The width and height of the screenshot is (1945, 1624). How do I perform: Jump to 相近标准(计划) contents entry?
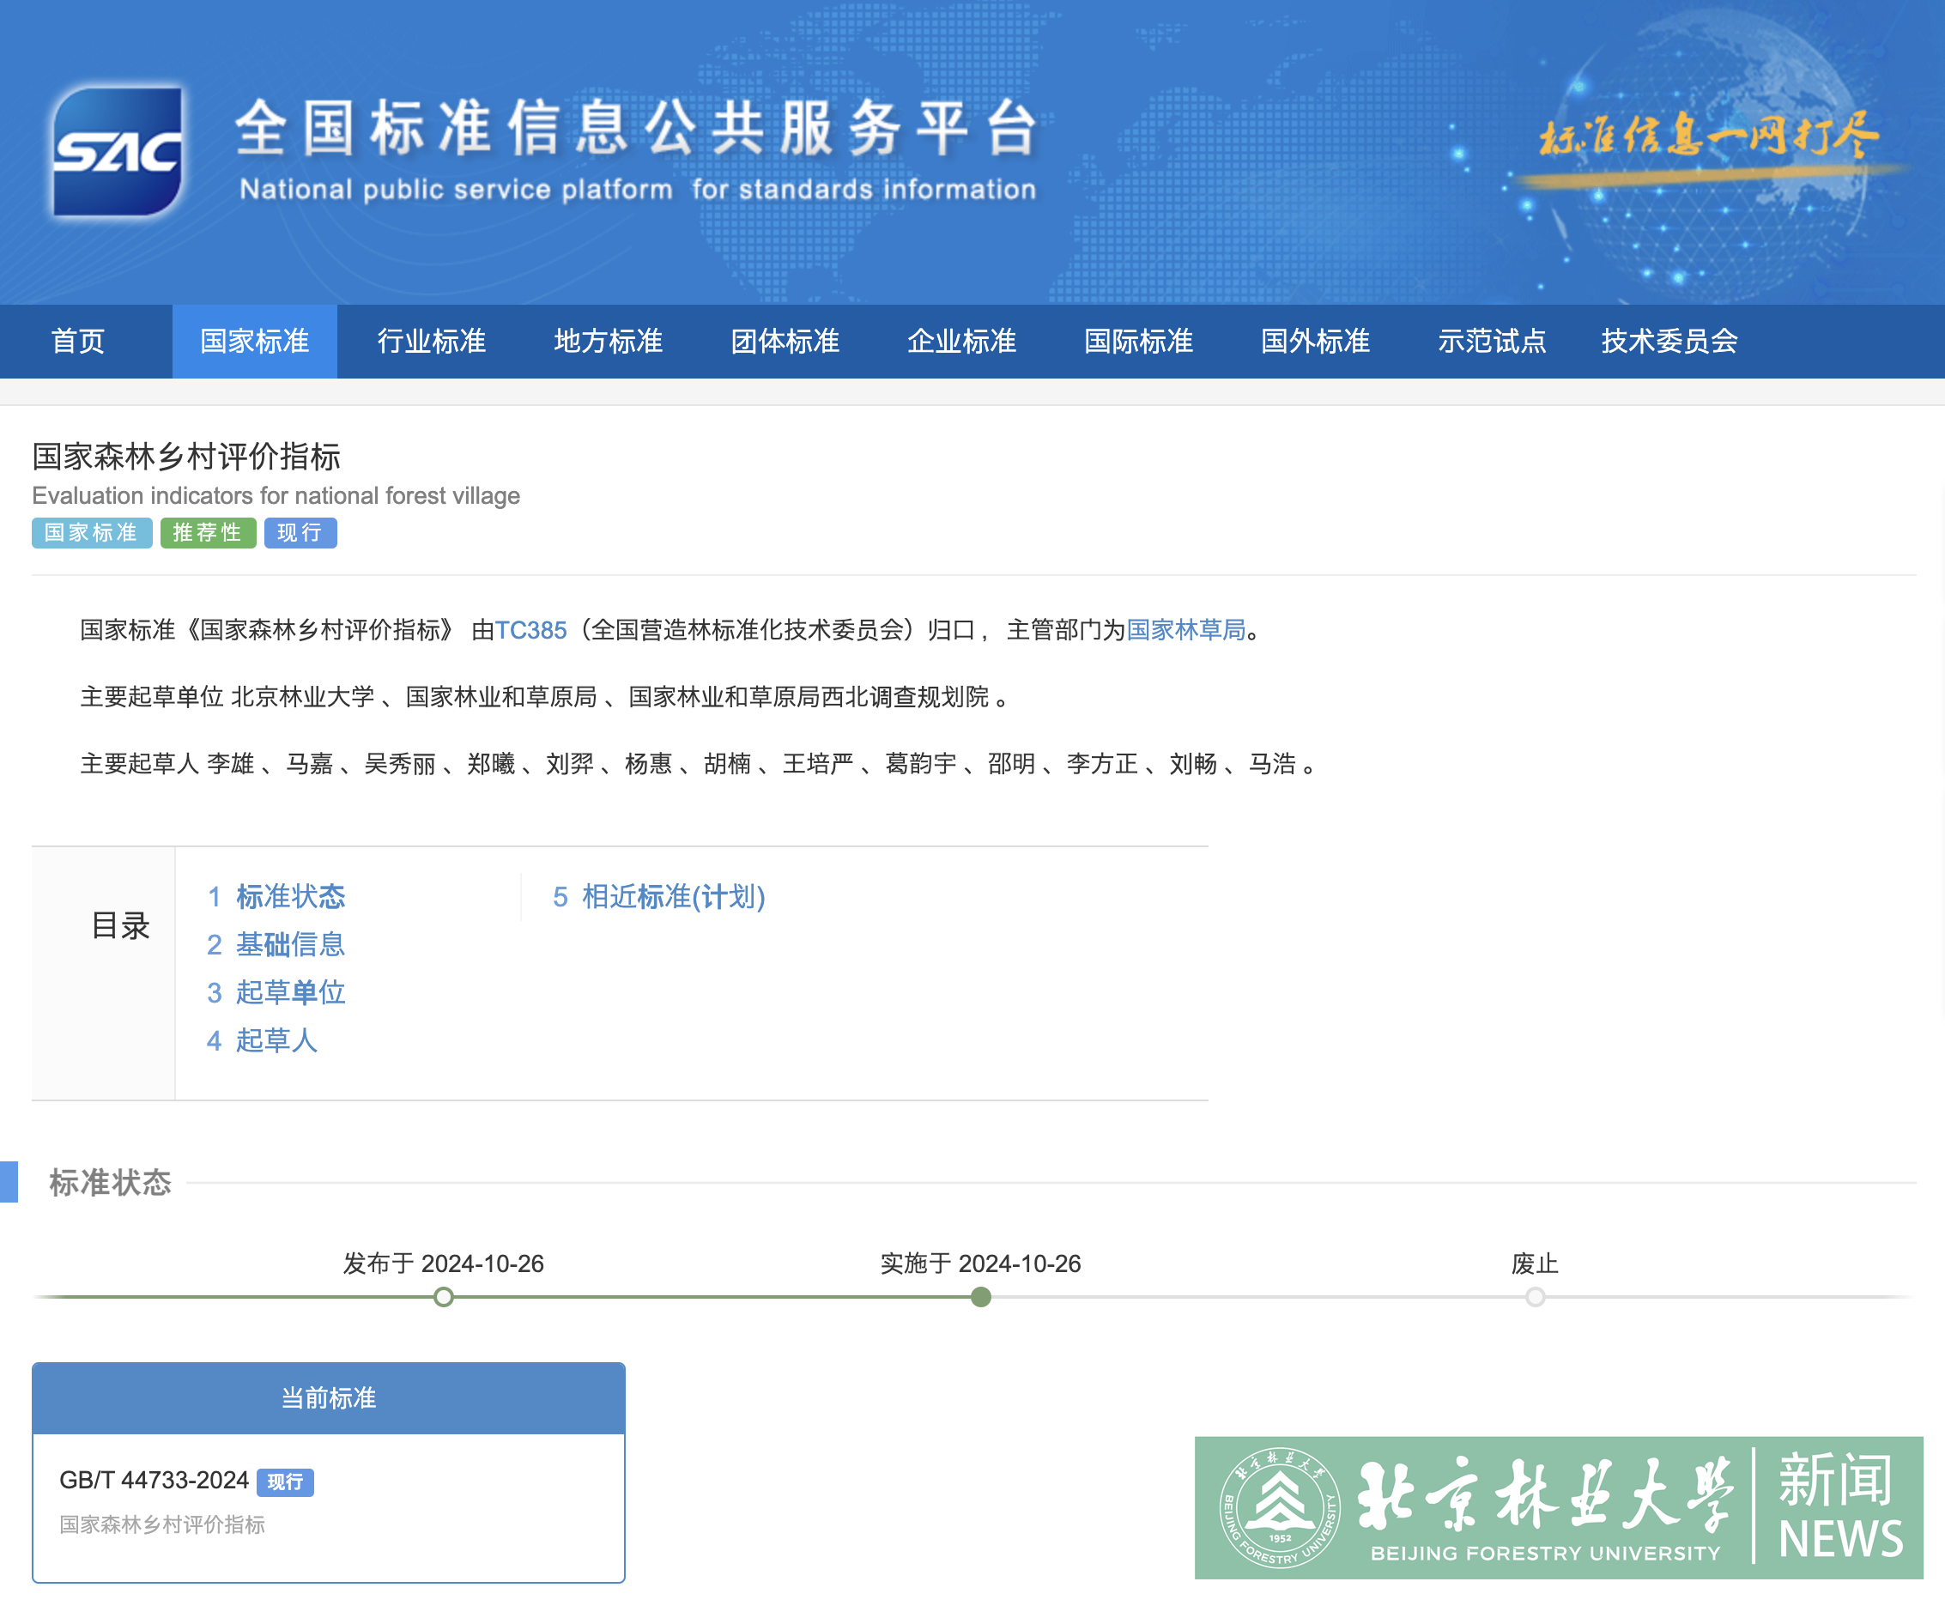pos(672,896)
